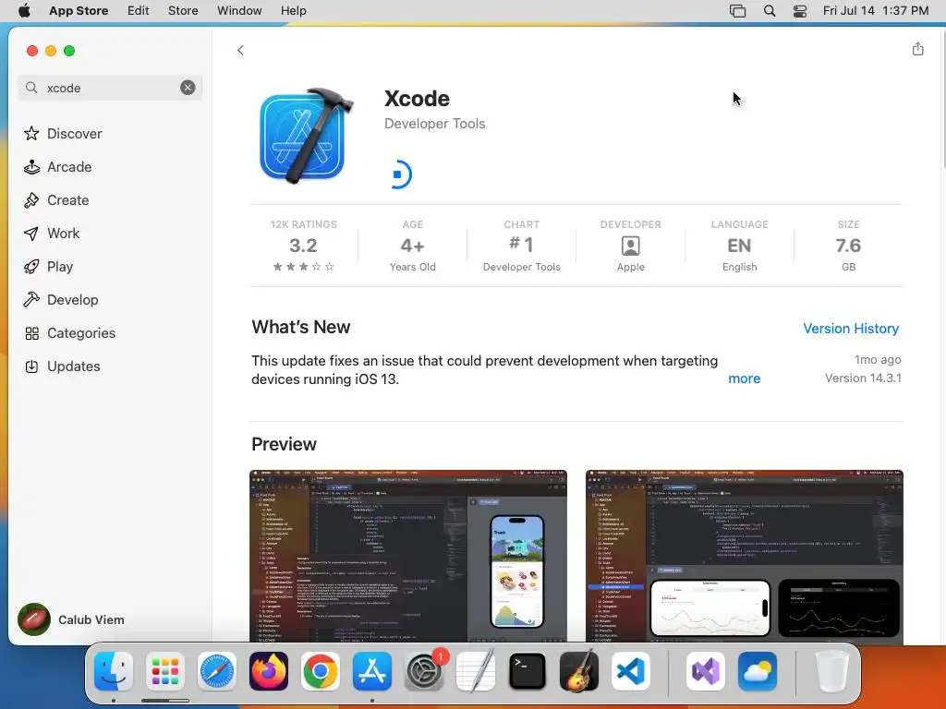Image resolution: width=946 pixels, height=709 pixels.
Task: Open the Trash in the Dock
Action: pos(832,670)
